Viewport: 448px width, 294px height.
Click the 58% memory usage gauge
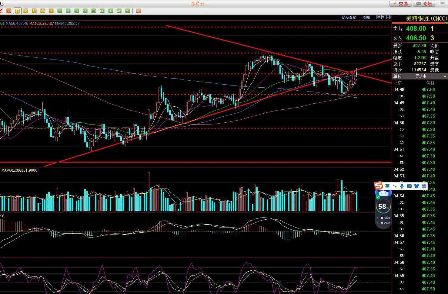(383, 207)
